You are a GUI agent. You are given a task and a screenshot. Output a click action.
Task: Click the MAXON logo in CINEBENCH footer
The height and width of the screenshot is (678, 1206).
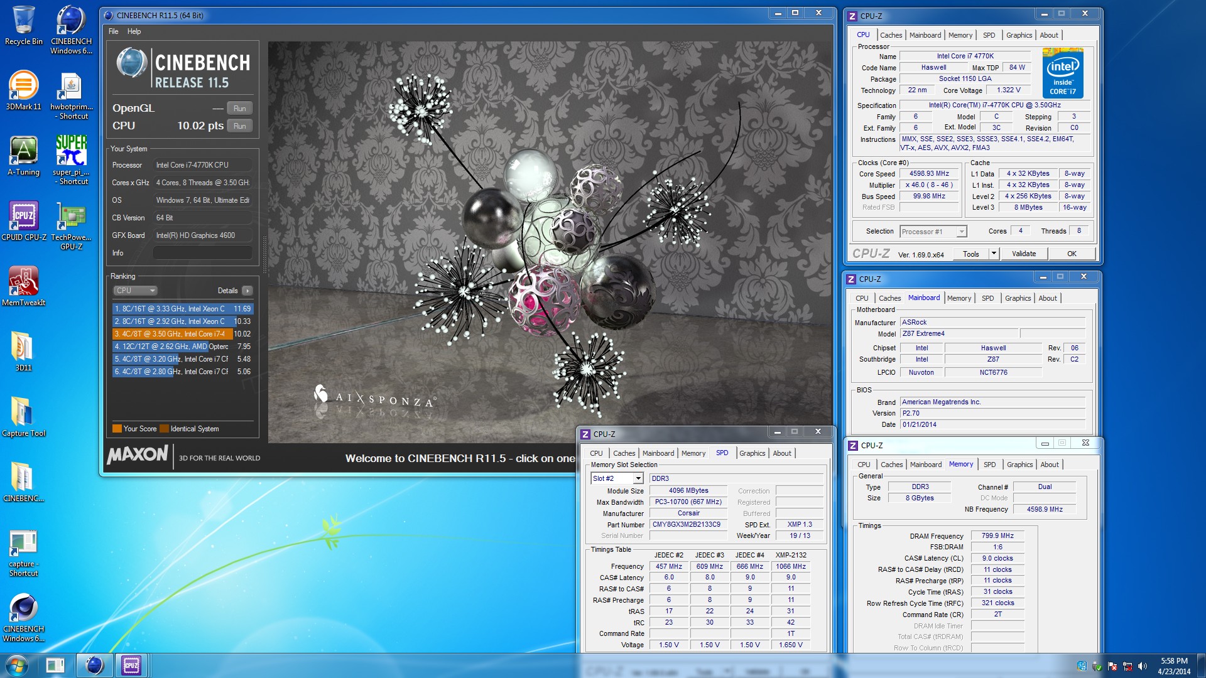tap(138, 455)
